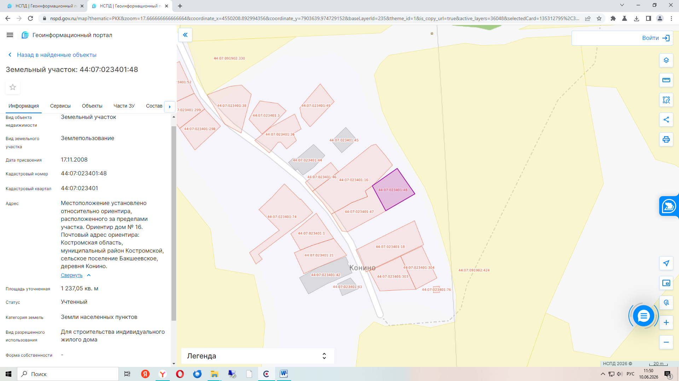Select highlighted parcel 44:07:023401:48 on map
This screenshot has height=381, width=679.
[393, 190]
